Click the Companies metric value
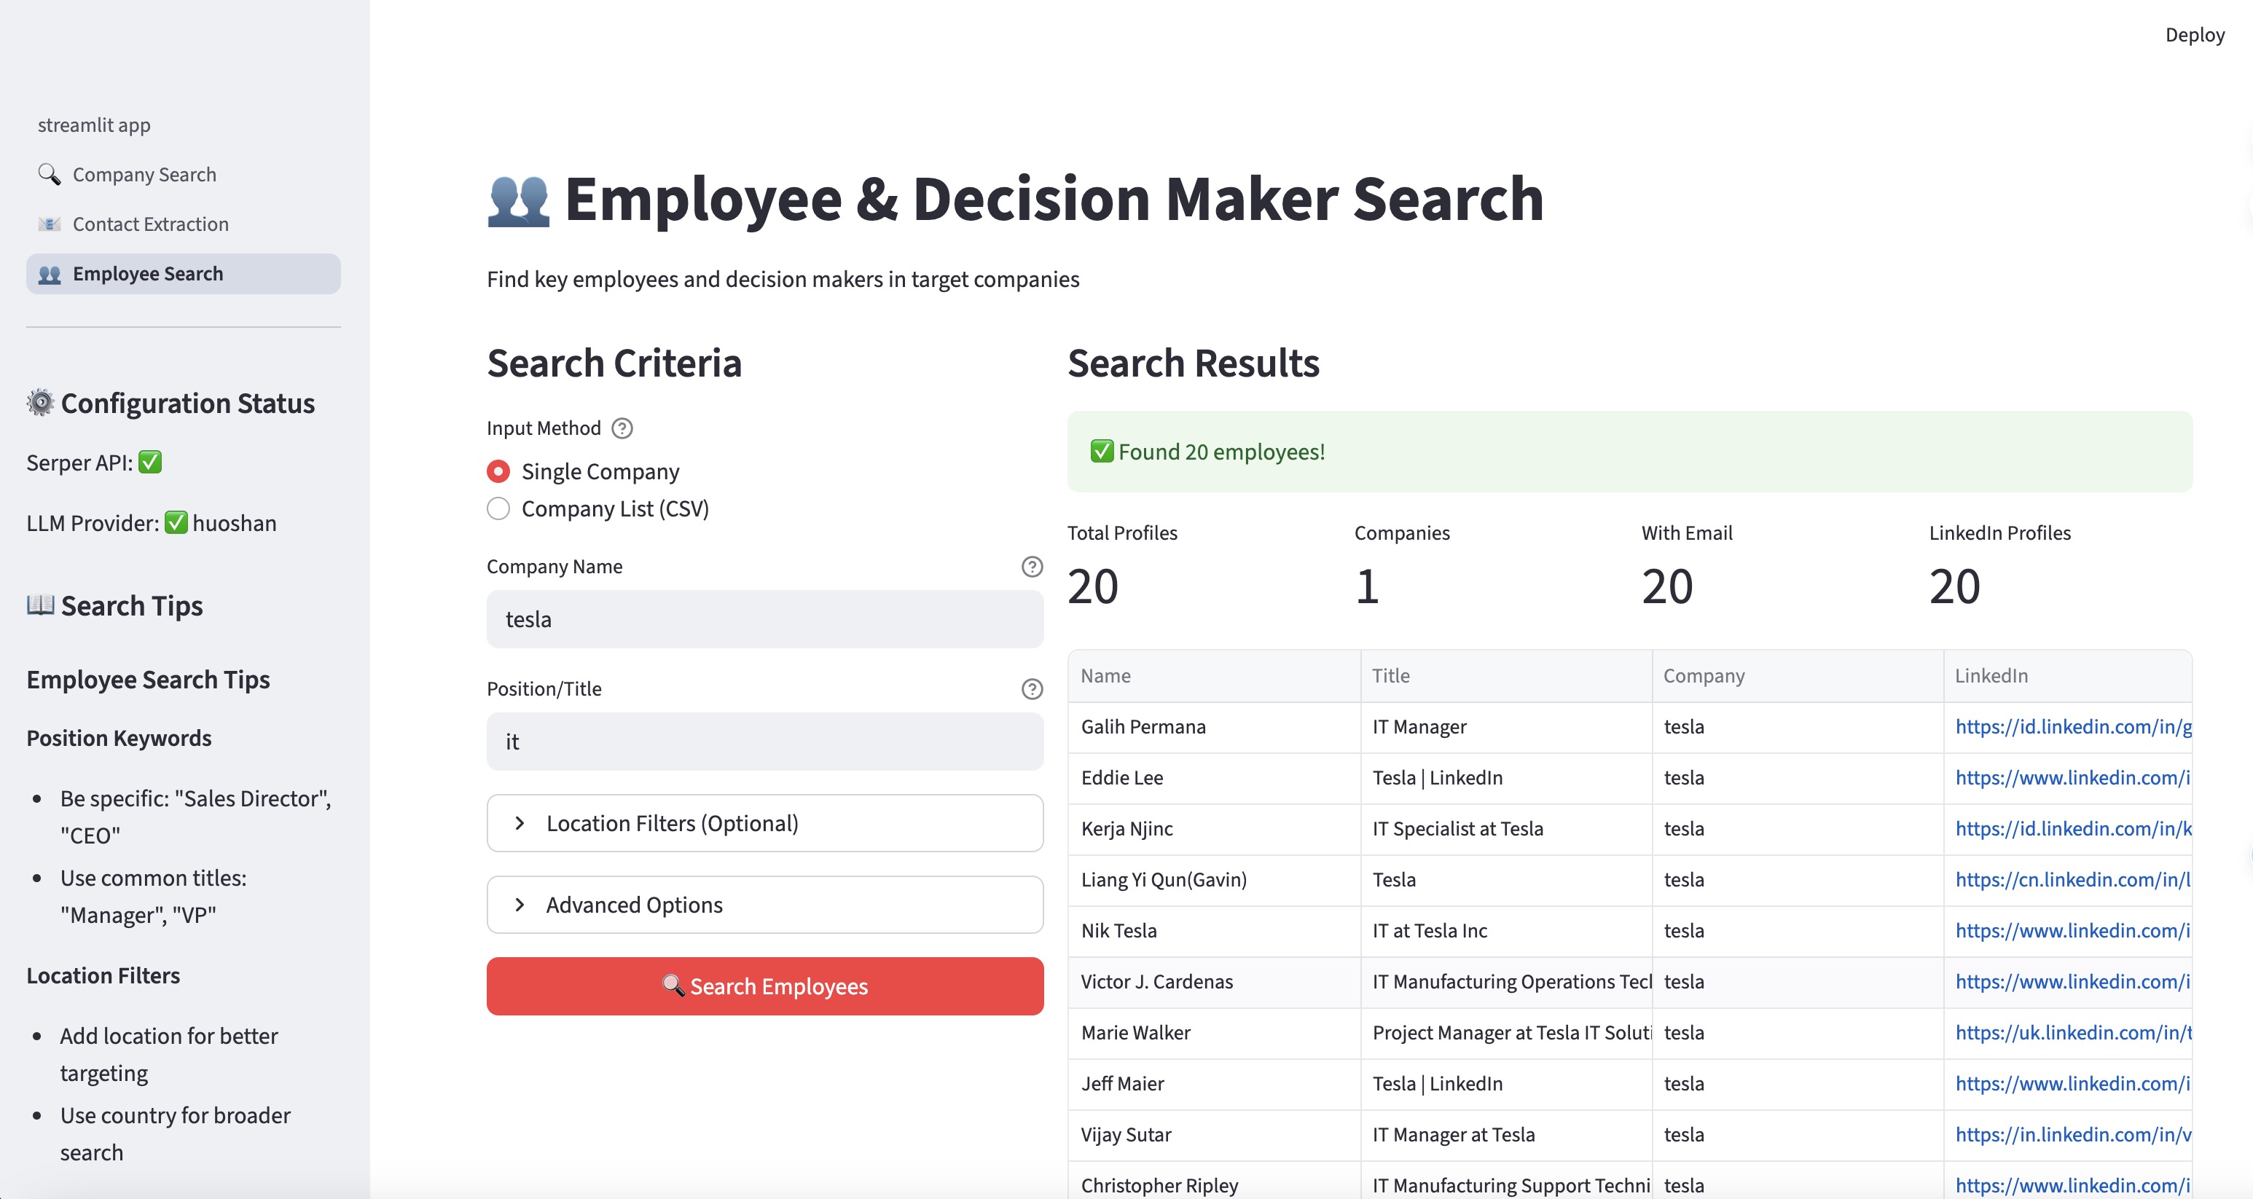This screenshot has height=1199, width=2253. 1367,586
